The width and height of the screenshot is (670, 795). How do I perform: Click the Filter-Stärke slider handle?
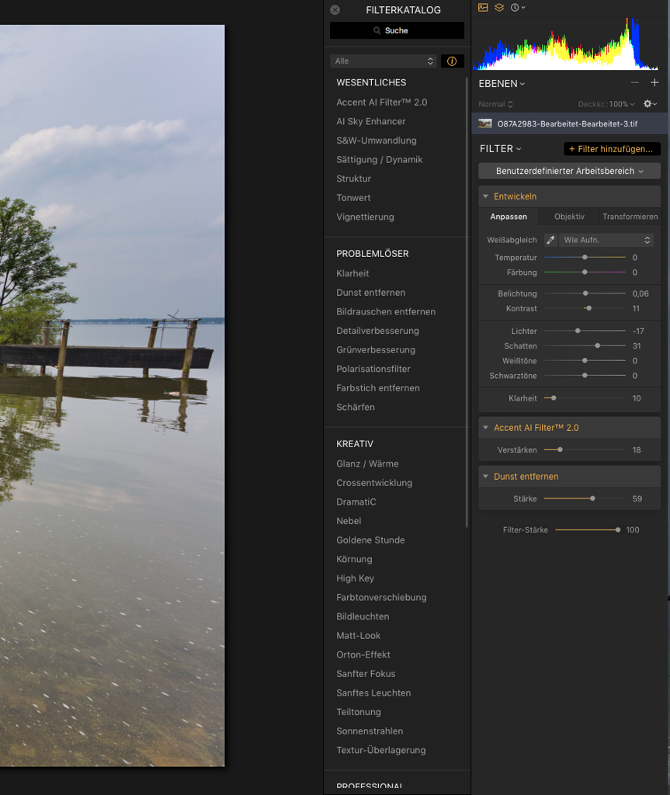pos(618,529)
